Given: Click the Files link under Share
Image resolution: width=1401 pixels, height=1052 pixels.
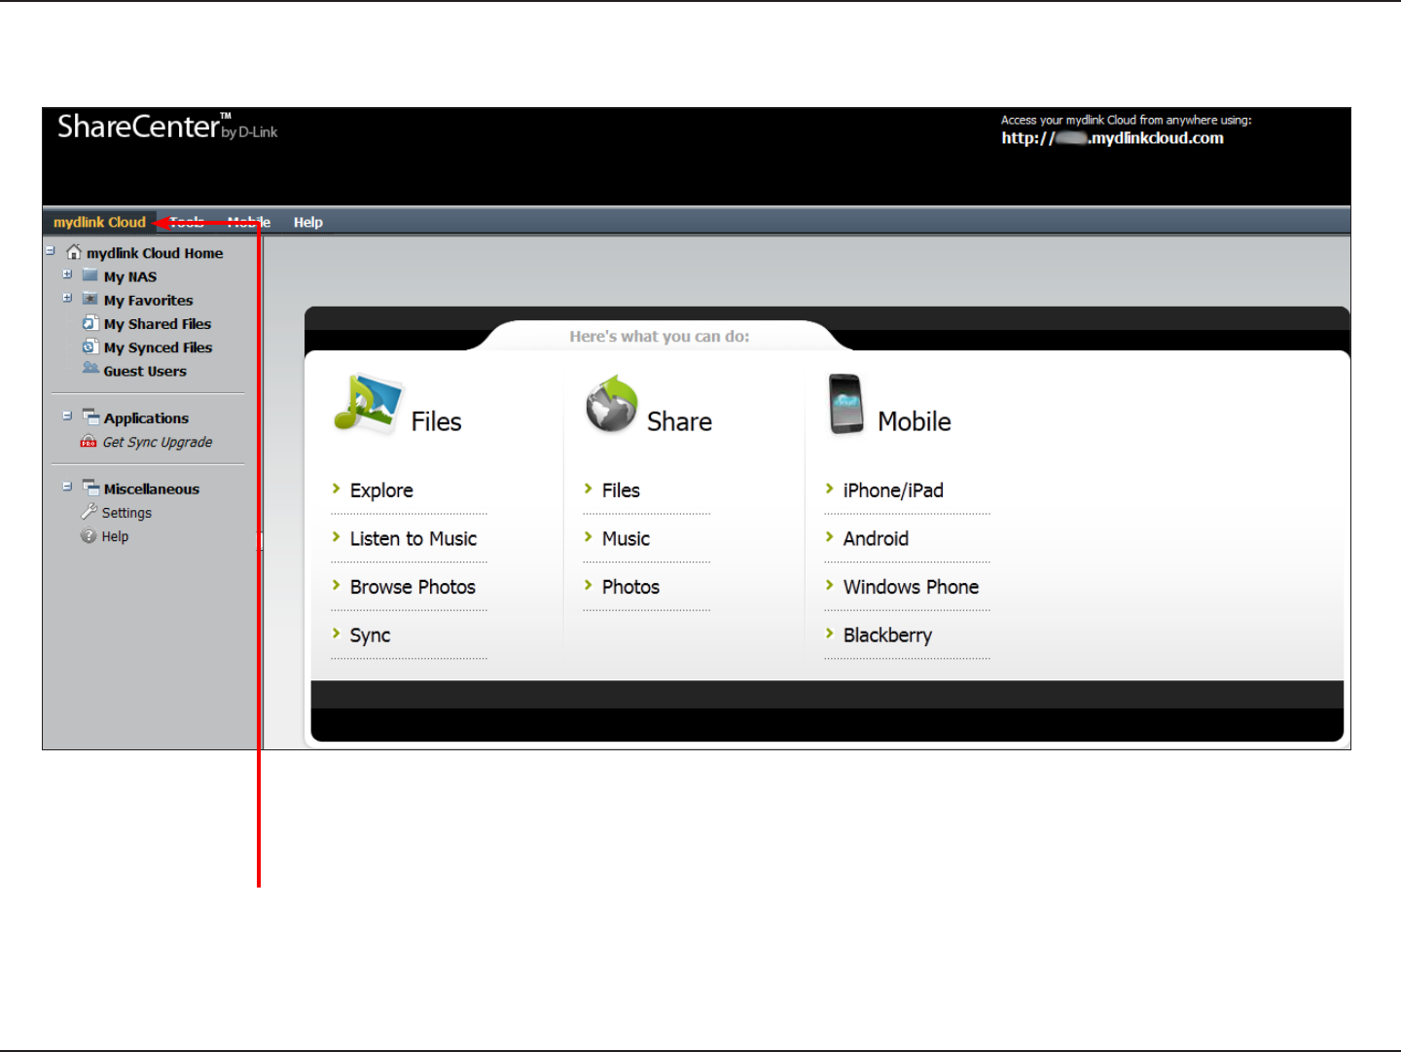Looking at the screenshot, I should [x=621, y=490].
